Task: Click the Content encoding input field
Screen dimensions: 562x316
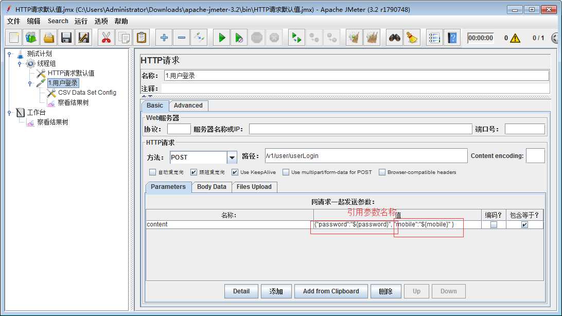Action: (535, 156)
